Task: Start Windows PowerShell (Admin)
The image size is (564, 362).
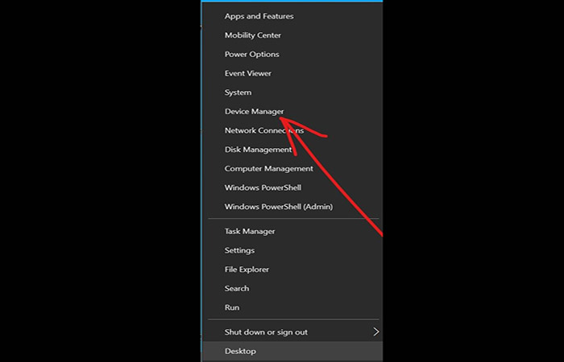Action: pyautogui.click(x=292, y=207)
